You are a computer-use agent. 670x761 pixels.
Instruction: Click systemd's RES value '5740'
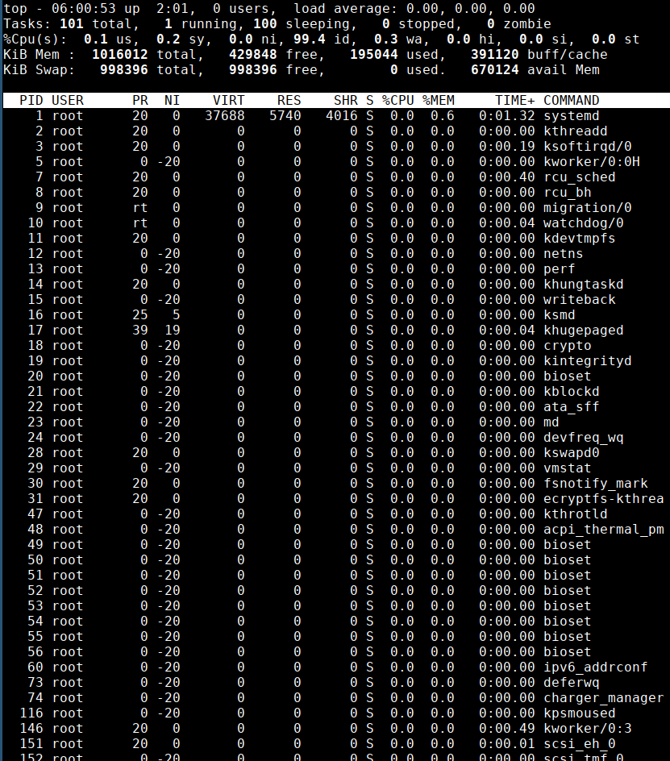click(x=285, y=116)
